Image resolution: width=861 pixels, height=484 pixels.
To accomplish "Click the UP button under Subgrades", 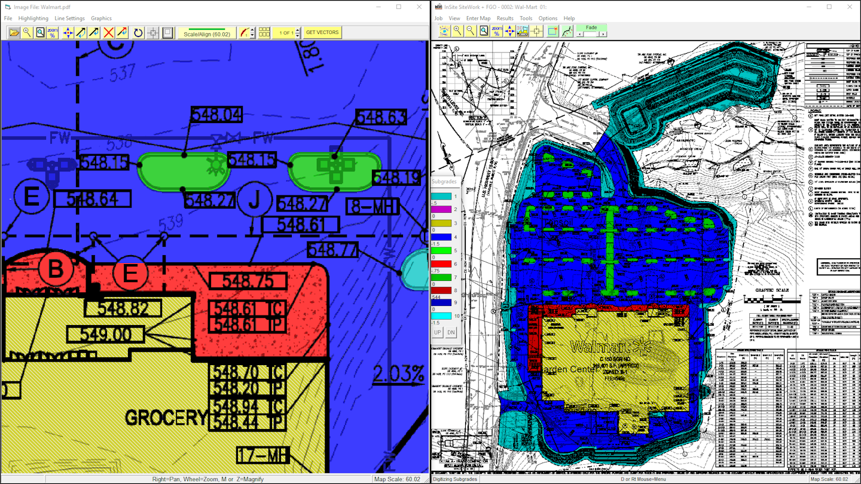I will click(x=438, y=332).
